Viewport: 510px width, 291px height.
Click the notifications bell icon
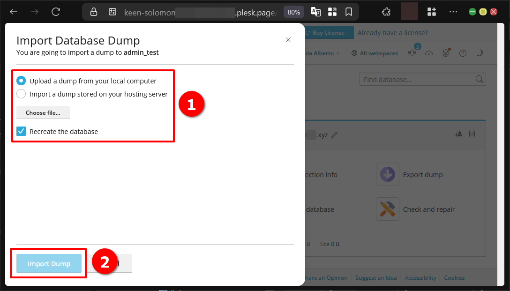(412, 53)
